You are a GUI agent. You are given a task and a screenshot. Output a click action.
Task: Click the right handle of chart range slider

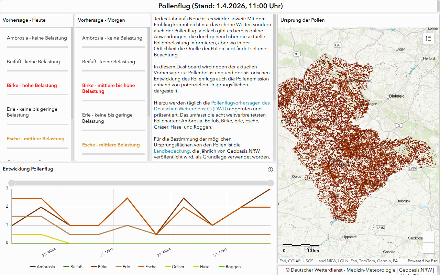tap(271, 183)
